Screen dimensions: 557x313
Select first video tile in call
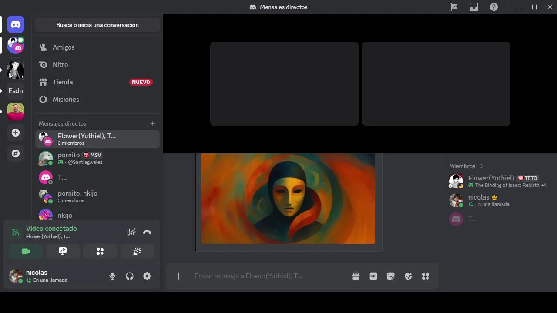point(284,84)
